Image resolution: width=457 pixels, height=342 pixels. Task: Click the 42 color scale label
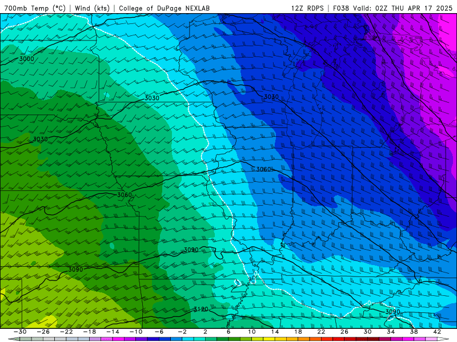(437, 332)
